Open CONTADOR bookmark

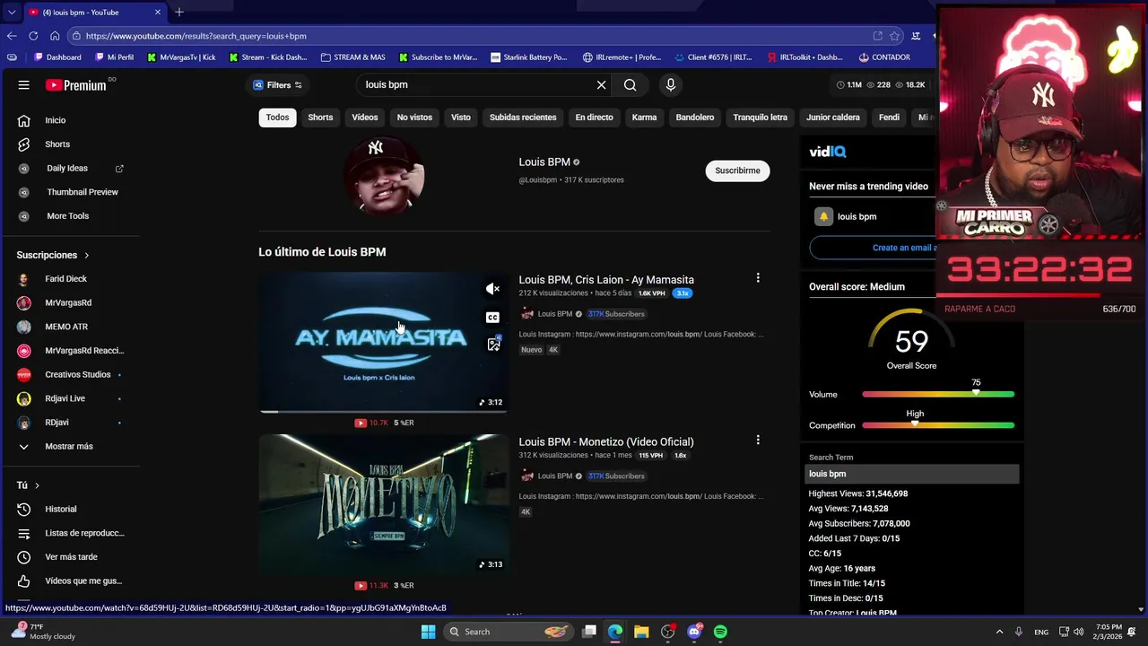[x=884, y=57]
